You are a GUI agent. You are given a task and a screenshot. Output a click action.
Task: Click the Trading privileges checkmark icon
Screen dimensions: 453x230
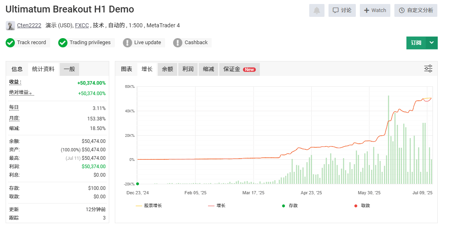[63, 43]
